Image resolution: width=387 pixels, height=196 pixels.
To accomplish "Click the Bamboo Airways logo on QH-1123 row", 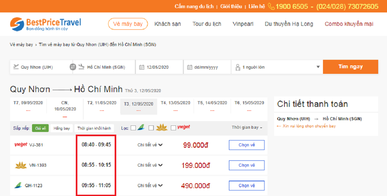I will tap(18, 186).
